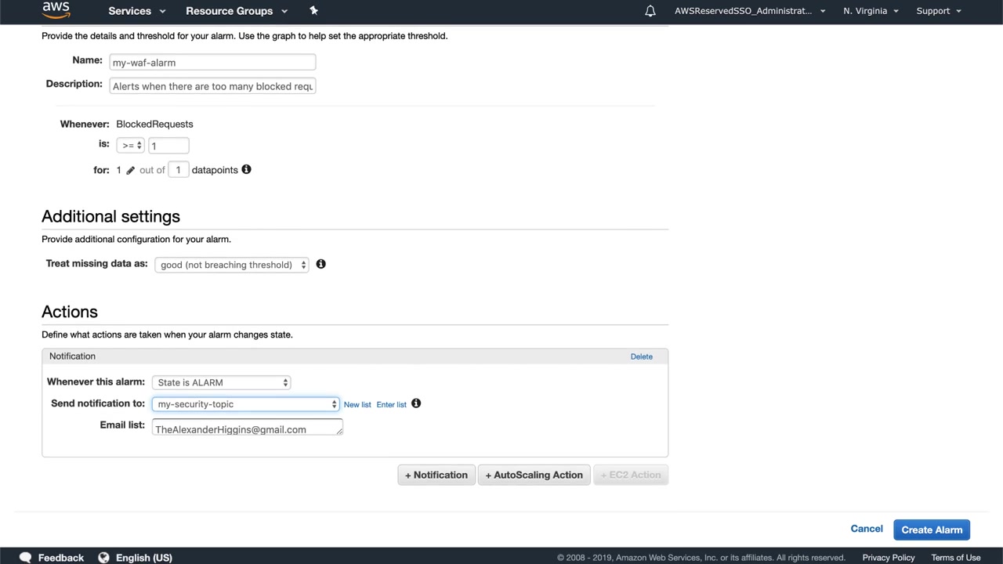The width and height of the screenshot is (1003, 564).
Task: Open the alarm state dropdown
Action: coord(221,382)
